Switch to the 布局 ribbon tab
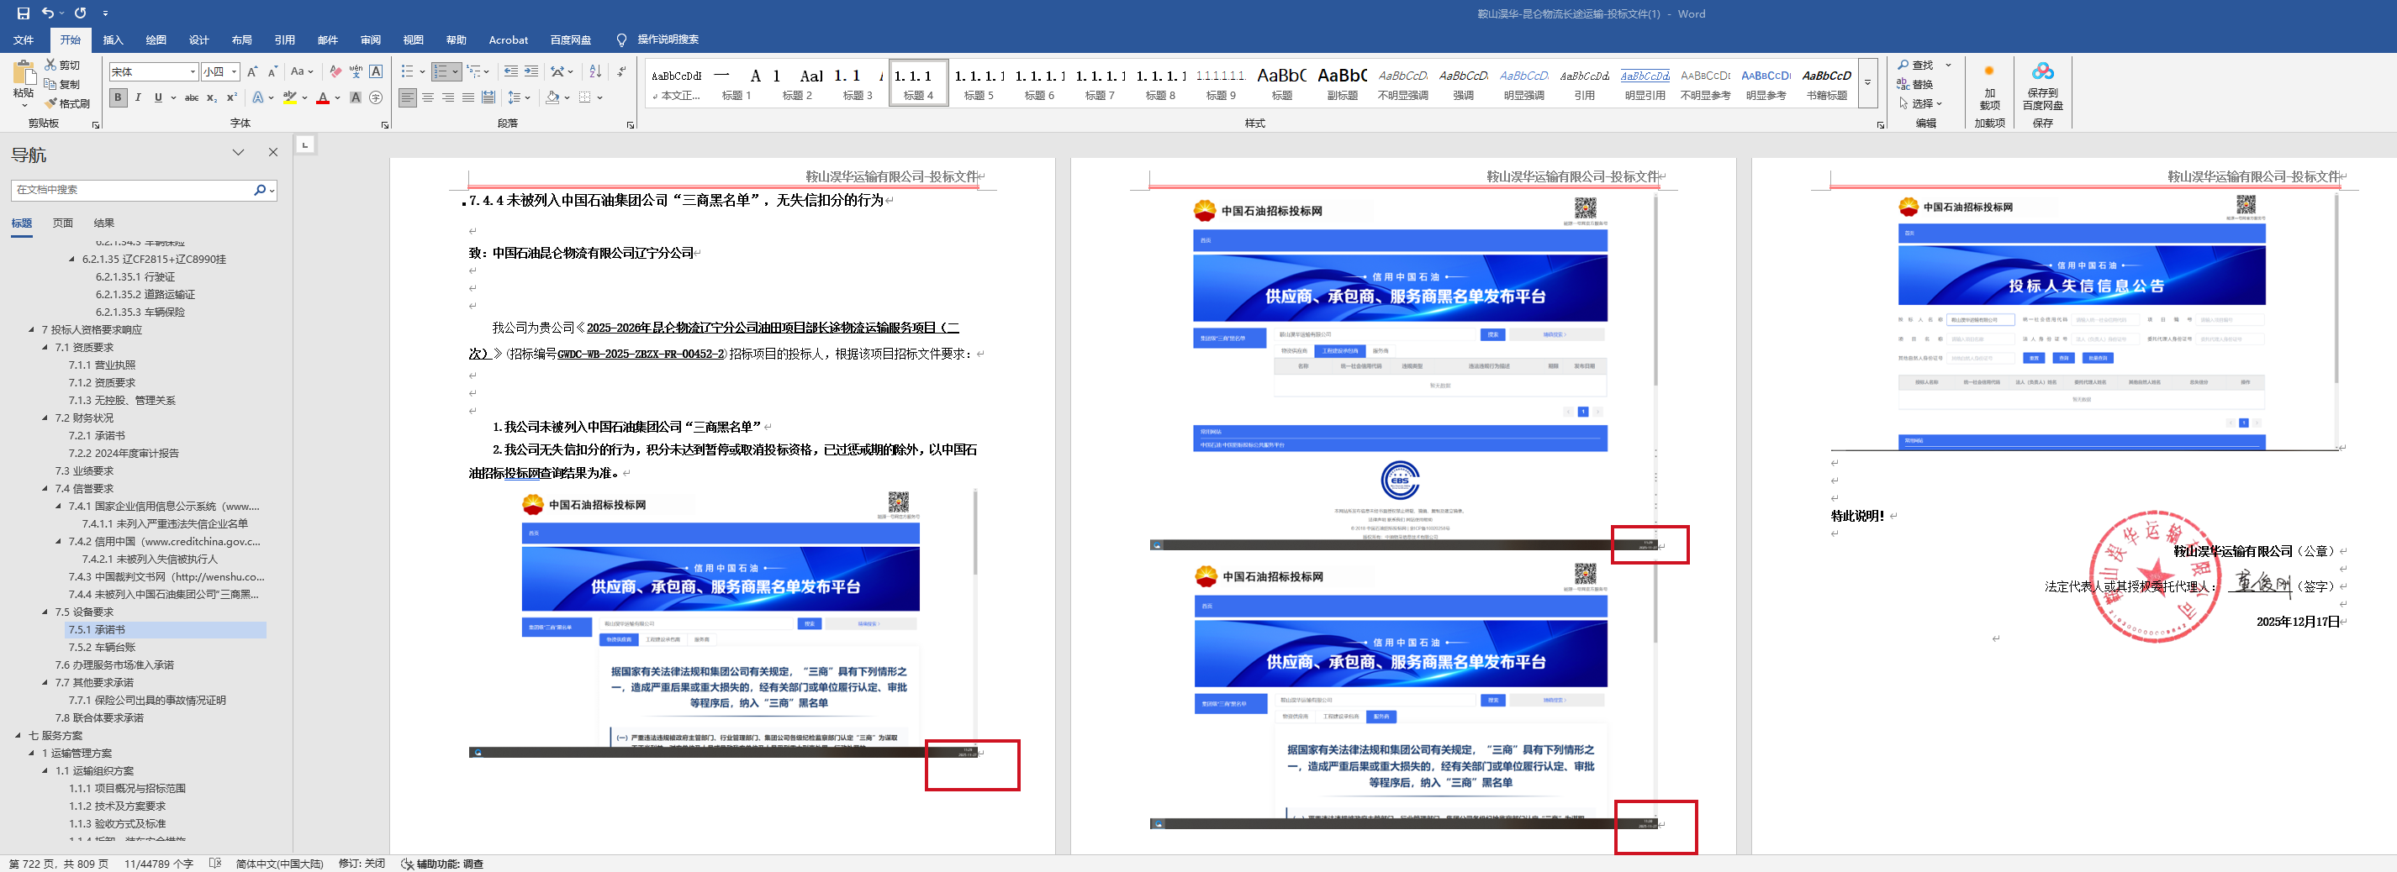Viewport: 2397px width, 872px height. pos(242,40)
